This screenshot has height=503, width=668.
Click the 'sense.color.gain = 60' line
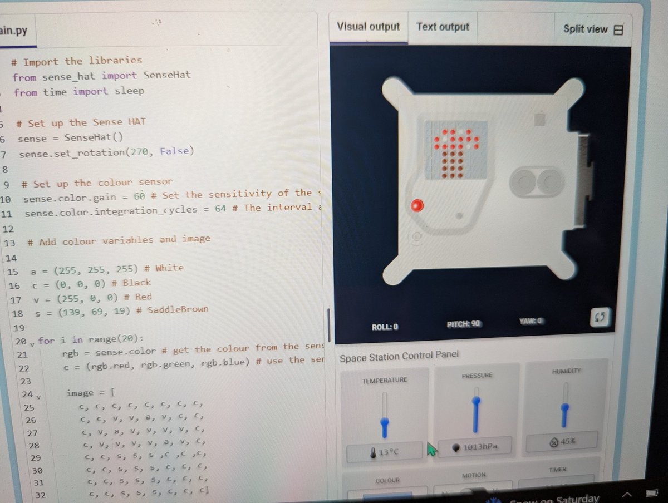coord(173,196)
